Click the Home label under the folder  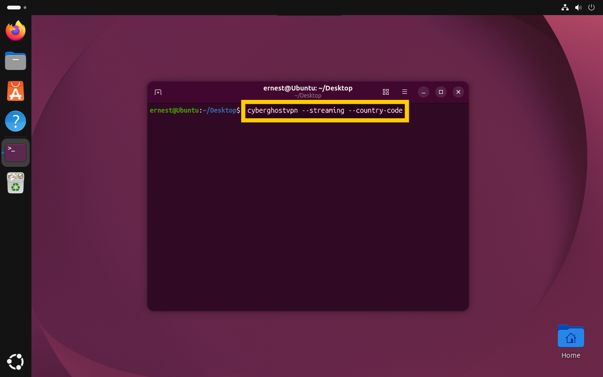[x=571, y=355]
